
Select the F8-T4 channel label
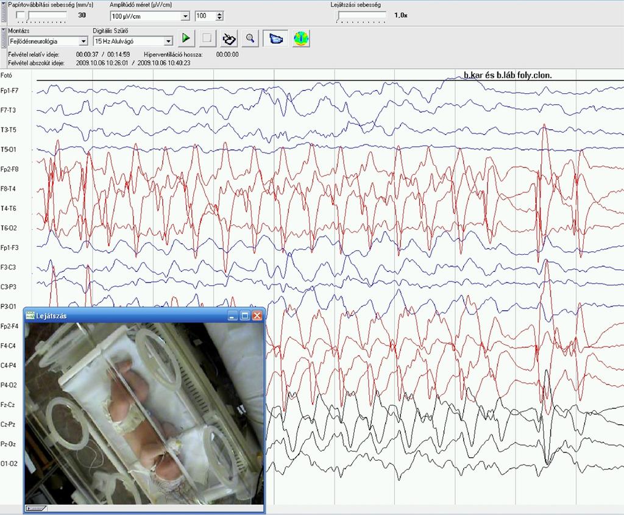pos(9,189)
